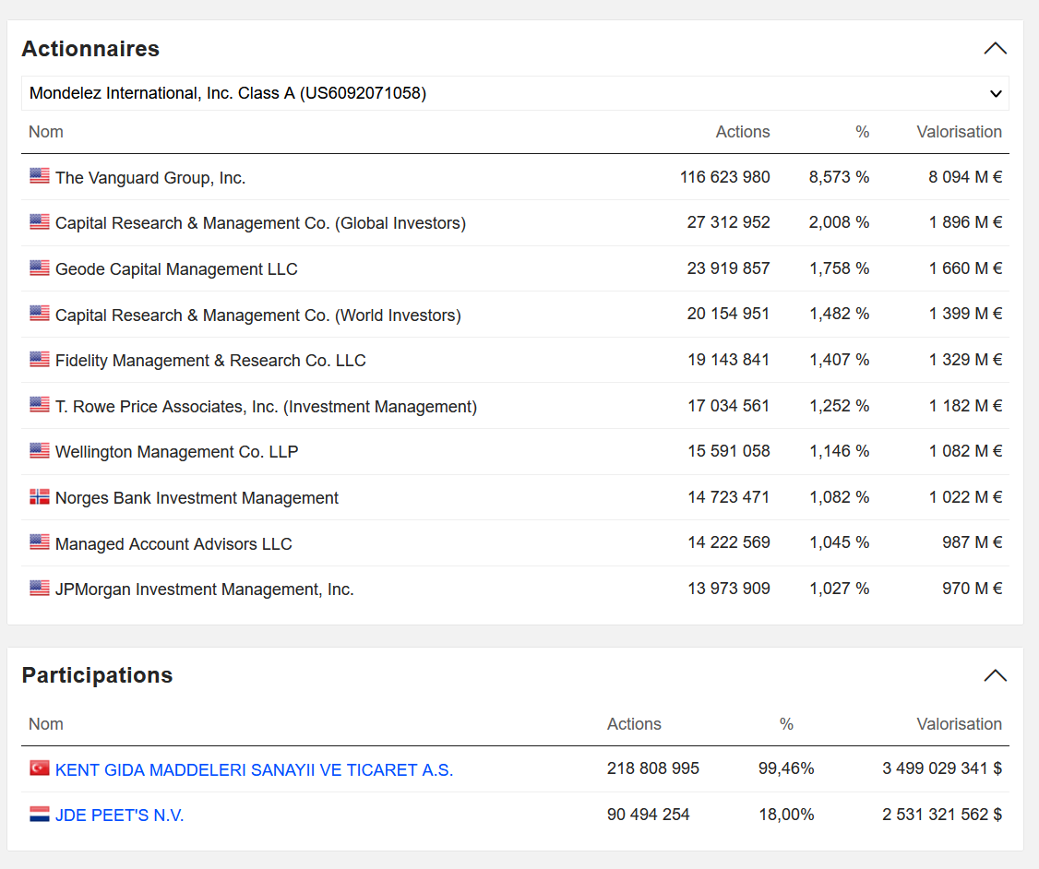Click the percentage 1,482 %

[x=839, y=314]
